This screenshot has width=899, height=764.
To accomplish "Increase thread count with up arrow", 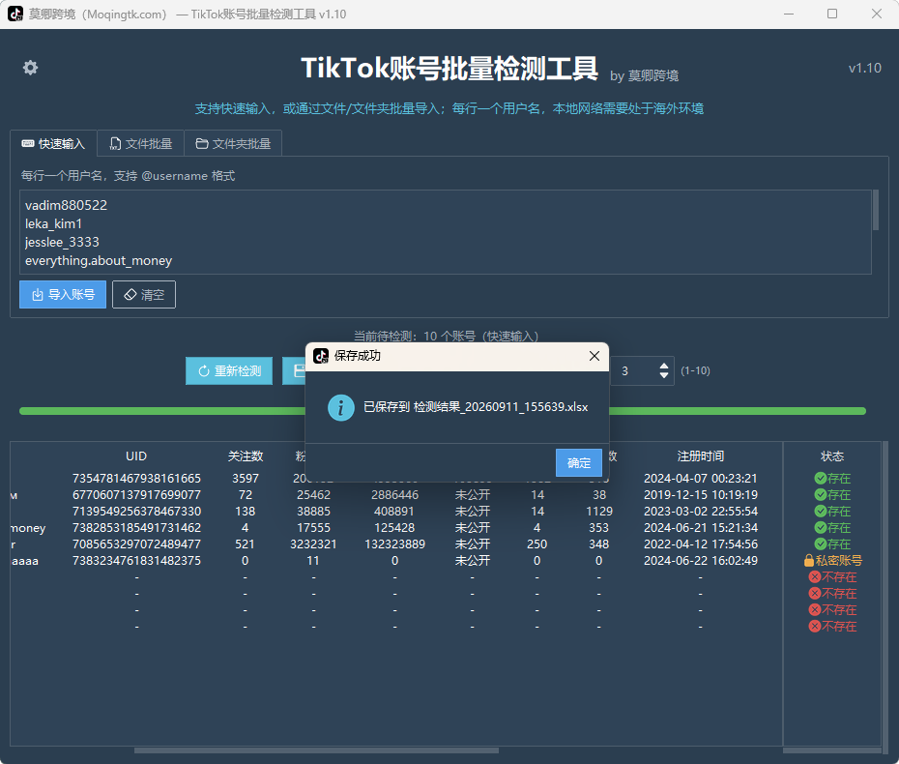I will pos(664,366).
